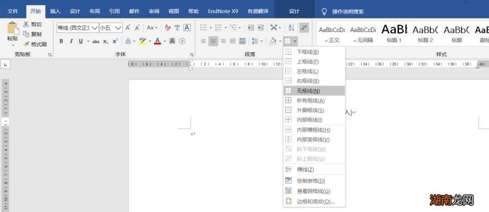
Task: Open 边框和底纹 (Borders and Shading) dialog
Action: (314, 202)
